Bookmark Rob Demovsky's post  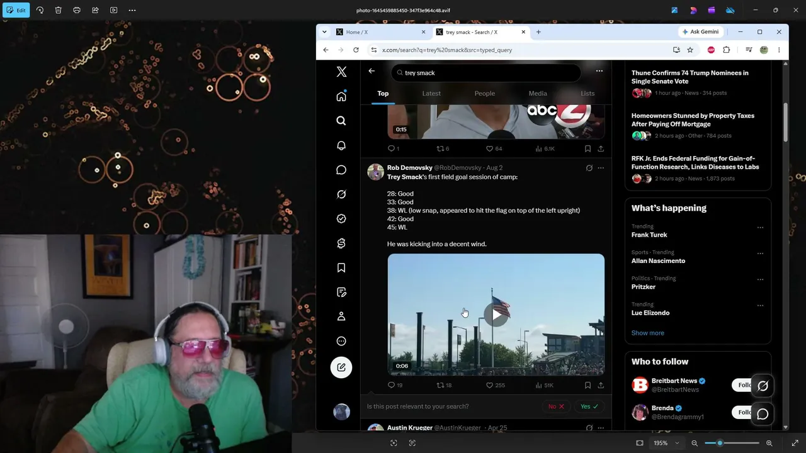[x=587, y=385]
